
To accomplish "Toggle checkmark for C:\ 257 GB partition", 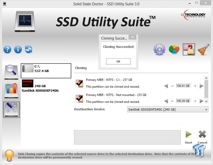I will tap(79, 83).
